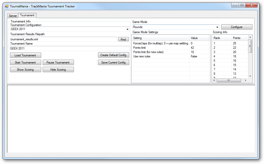Image resolution: width=264 pixels, height=164 pixels.
Task: Click the Scoring Info horizontal scrollbar right arrow
Action: [246, 80]
